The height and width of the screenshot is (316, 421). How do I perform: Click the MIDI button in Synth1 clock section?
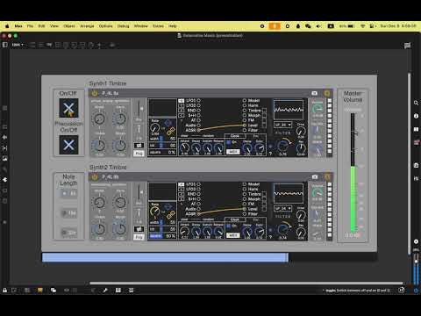233,152
